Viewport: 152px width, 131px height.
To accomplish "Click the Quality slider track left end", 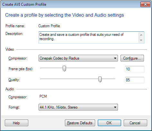I will pyautogui.click(x=41, y=79).
